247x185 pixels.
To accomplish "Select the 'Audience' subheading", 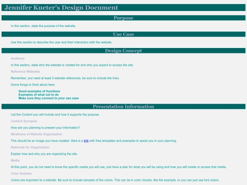I will click(18, 58).
